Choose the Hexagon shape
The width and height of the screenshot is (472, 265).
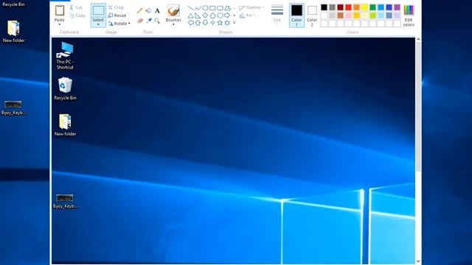pyautogui.click(x=220, y=15)
